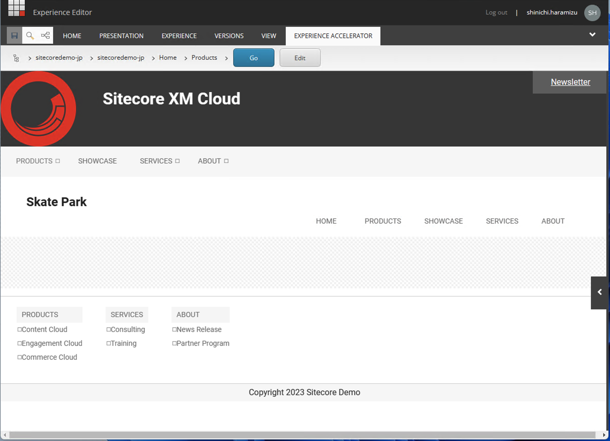
Task: Click PRODUCTS in the gray navigation bar
Action: coord(34,161)
